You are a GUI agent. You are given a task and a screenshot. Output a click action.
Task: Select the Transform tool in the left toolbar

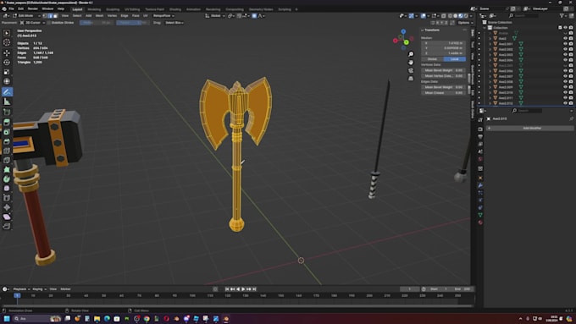pos(7,81)
